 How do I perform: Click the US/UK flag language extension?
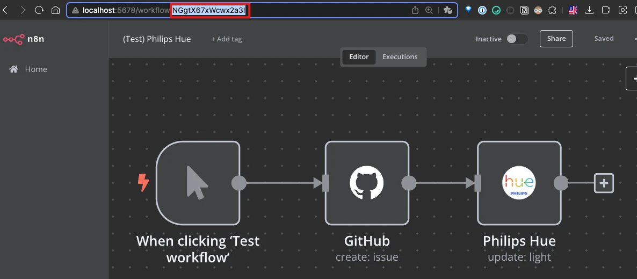pyautogui.click(x=573, y=11)
